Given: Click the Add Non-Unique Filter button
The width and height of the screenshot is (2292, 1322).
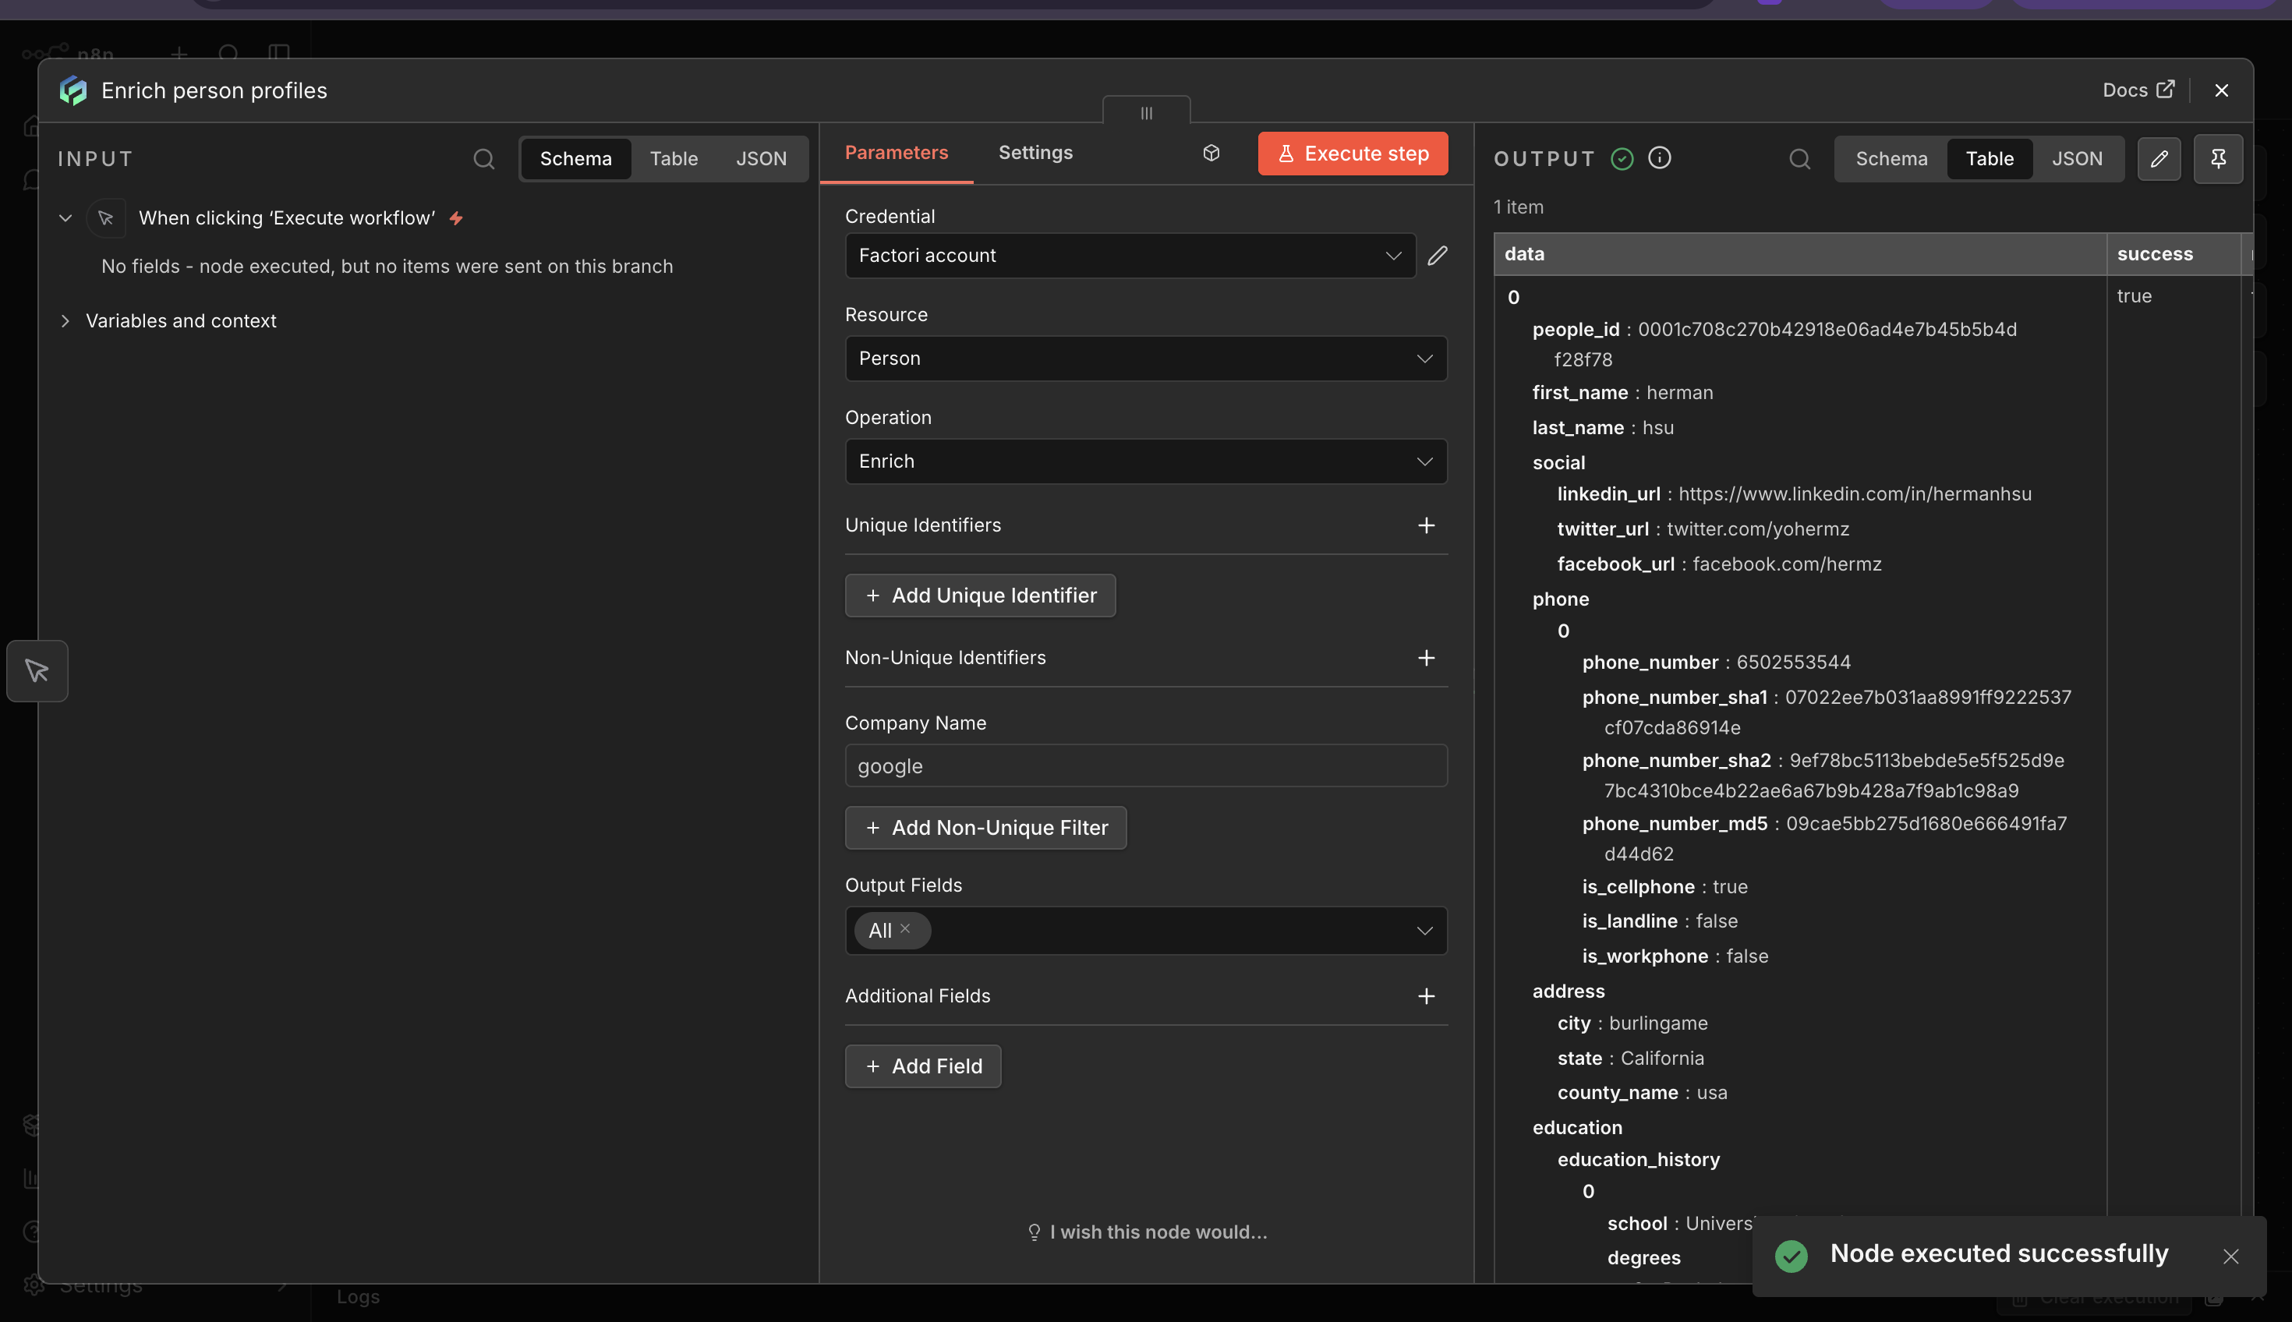Looking at the screenshot, I should [985, 828].
